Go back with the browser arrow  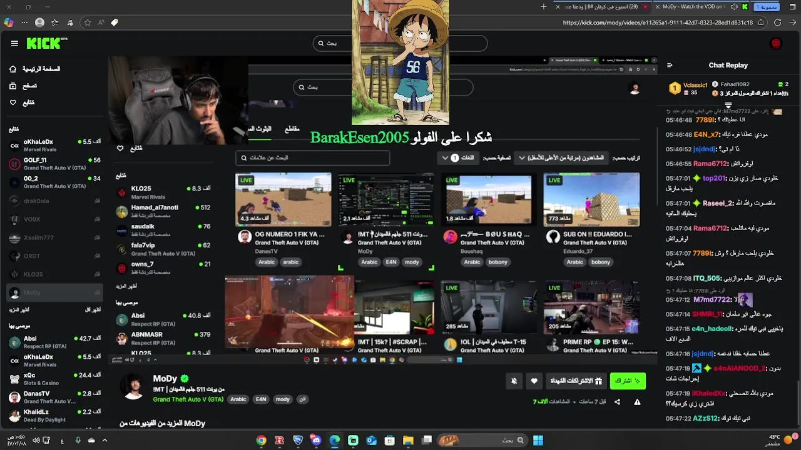click(792, 22)
